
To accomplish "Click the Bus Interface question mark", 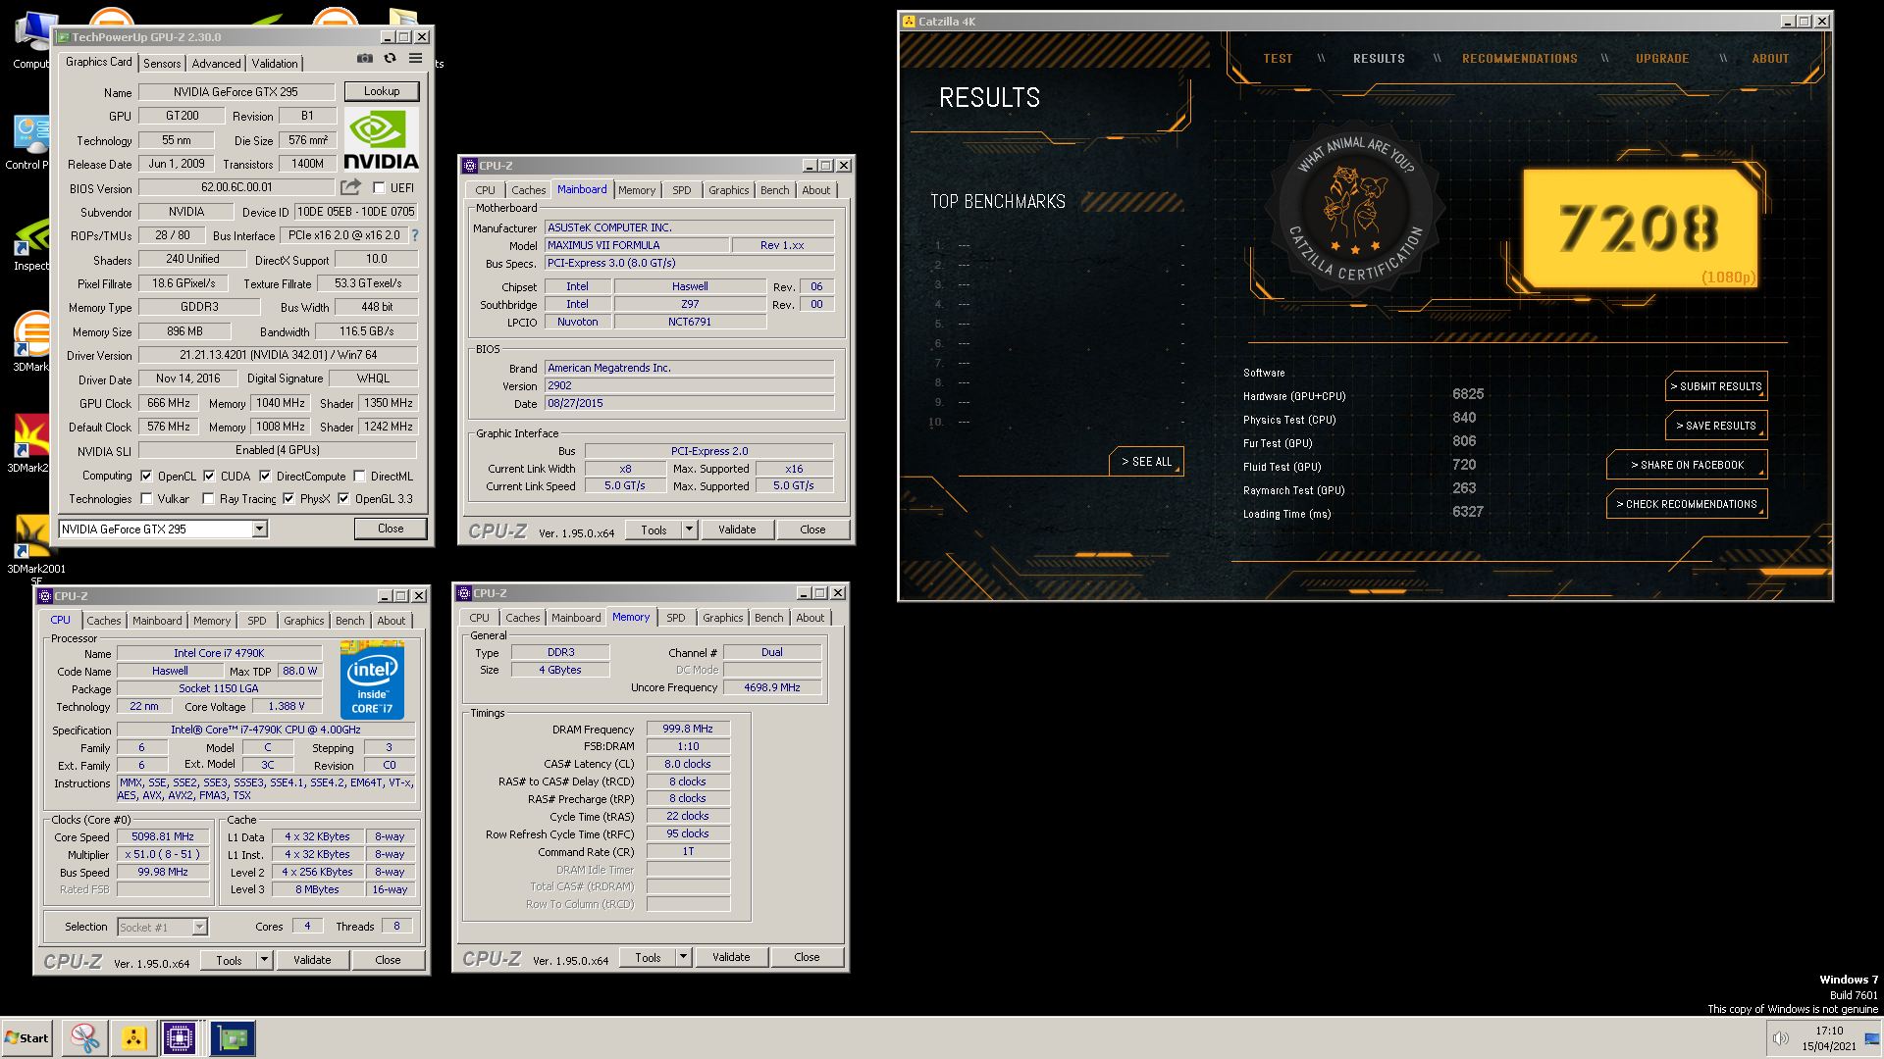I will click(x=415, y=235).
